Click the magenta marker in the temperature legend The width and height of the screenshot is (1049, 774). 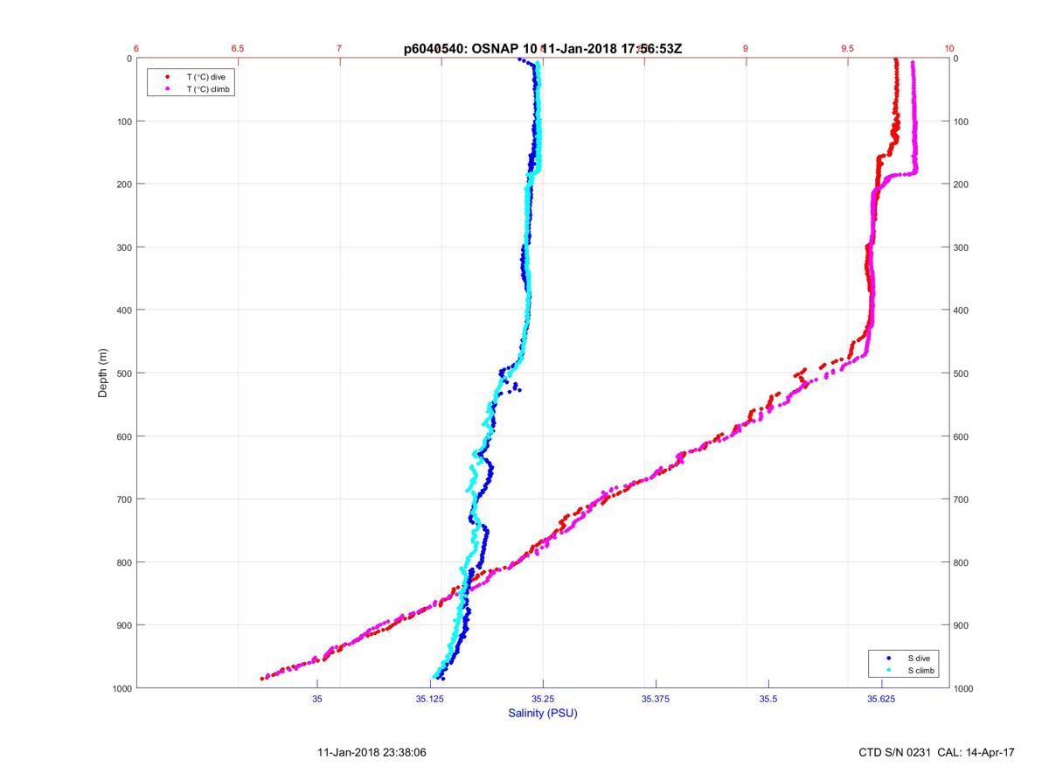[167, 89]
